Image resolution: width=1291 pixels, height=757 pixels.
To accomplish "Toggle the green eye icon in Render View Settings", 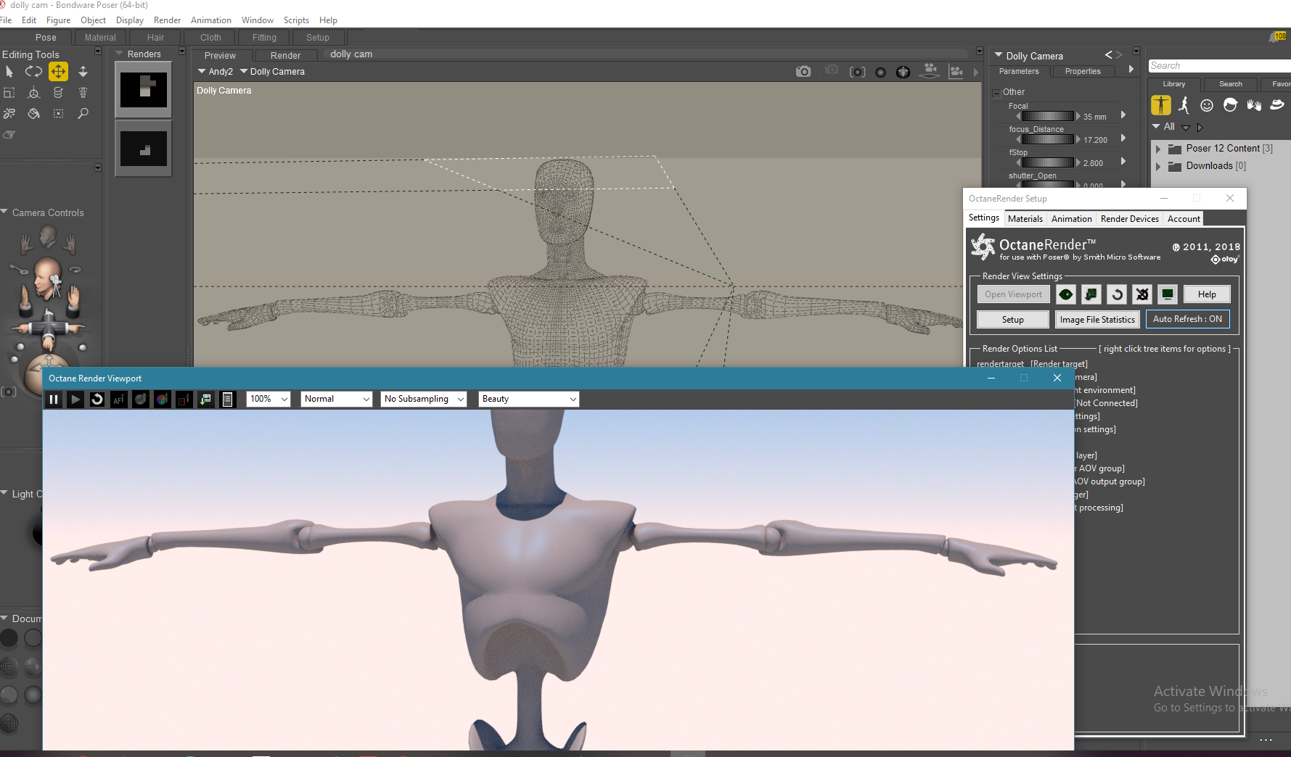I will (x=1066, y=294).
